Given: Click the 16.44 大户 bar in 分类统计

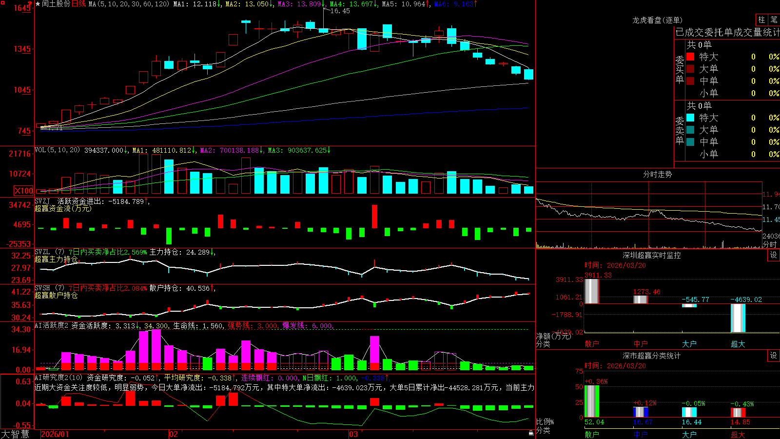Looking at the screenshot, I should 689,412.
